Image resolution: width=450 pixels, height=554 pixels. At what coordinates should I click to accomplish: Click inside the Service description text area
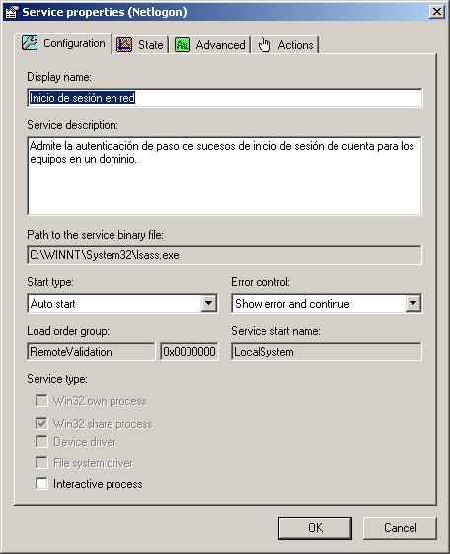pos(224,176)
